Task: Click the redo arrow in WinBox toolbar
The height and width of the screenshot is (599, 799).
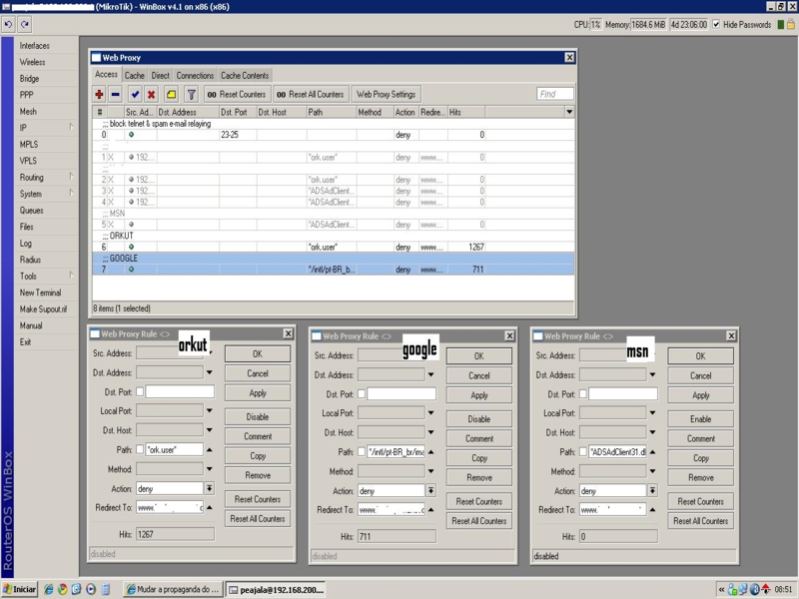Action: tap(25, 24)
